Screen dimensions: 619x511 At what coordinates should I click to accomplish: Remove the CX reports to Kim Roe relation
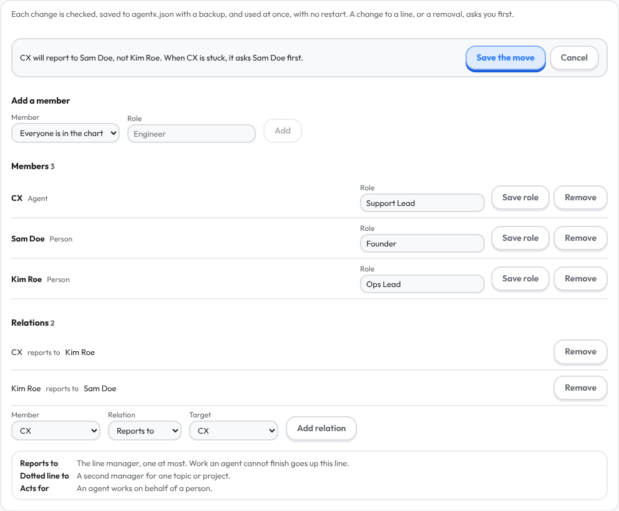(580, 352)
